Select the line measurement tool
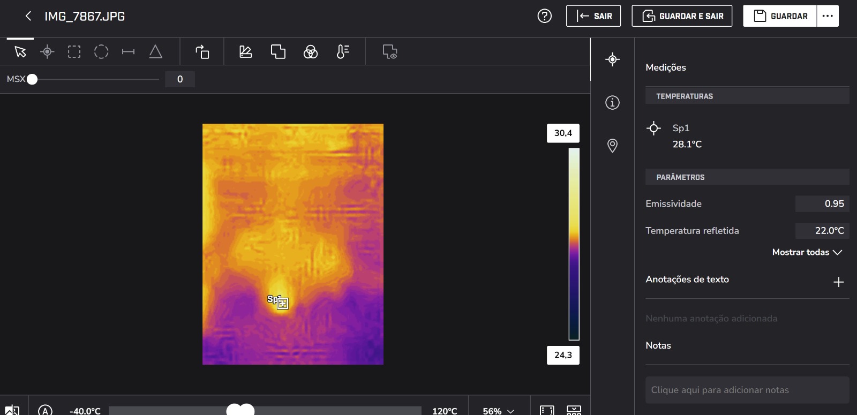 tap(128, 52)
